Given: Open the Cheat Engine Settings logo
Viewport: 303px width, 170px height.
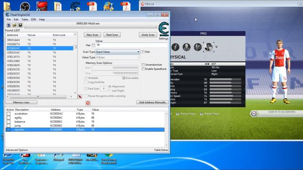Looking at the screenshot, I should tap(163, 29).
